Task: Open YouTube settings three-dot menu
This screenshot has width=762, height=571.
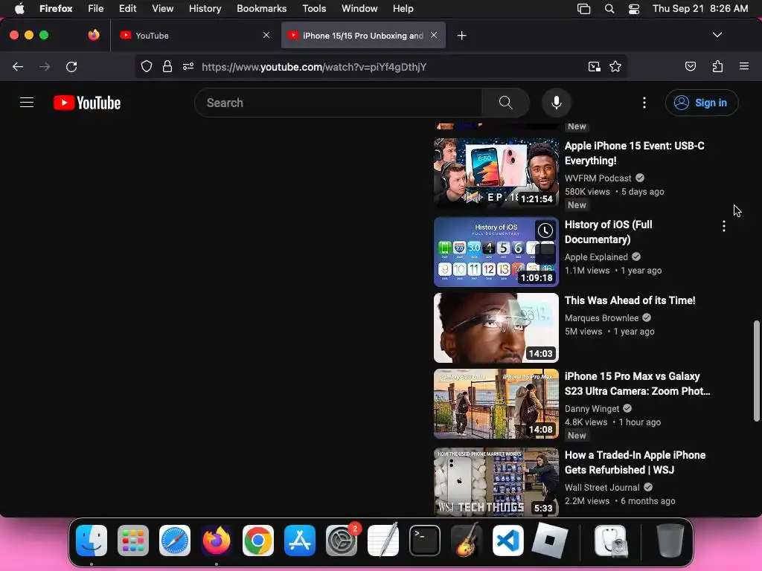Action: click(x=644, y=103)
